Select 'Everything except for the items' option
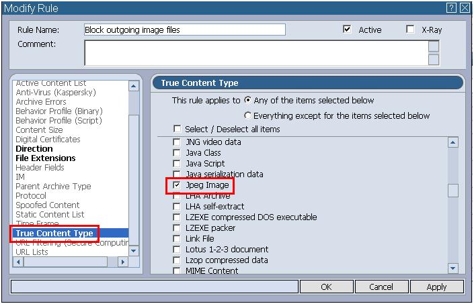This screenshot has height=304, width=474. coord(248,115)
